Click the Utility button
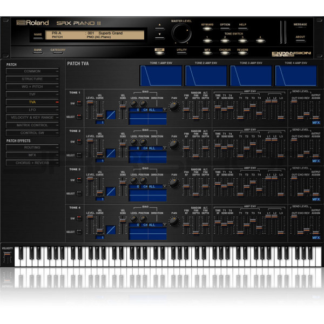This screenshot has height=324, width=324. pyautogui.click(x=181, y=53)
